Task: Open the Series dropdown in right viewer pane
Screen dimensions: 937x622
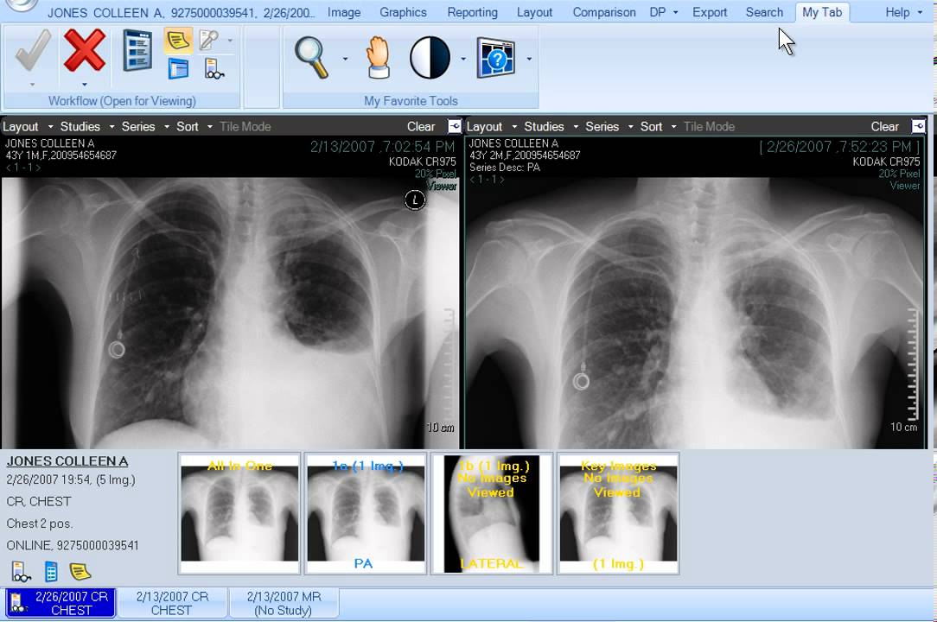Action: click(x=609, y=127)
